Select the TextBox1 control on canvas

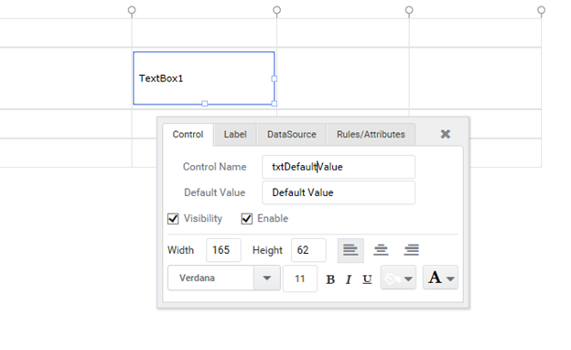point(203,78)
